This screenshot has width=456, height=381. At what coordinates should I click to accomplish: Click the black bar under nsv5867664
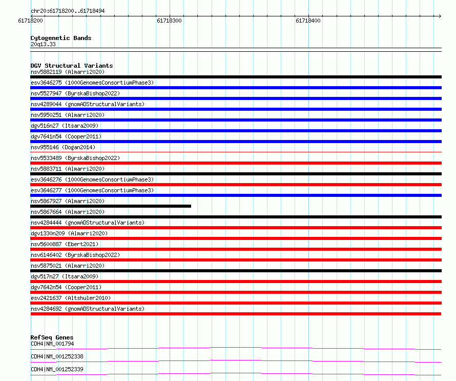click(236, 217)
